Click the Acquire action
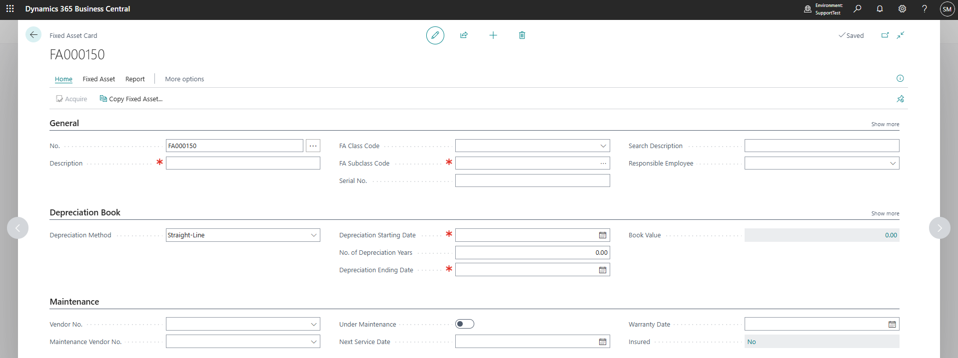This screenshot has width=958, height=358. (x=71, y=99)
